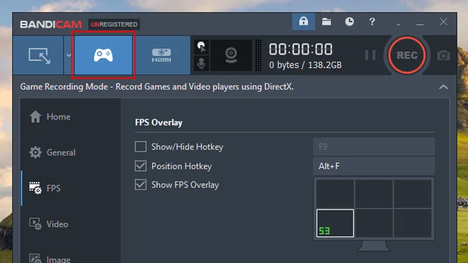The image size is (468, 263).
Task: Set FPS overlay position to bottom-center cell
Action: pos(374,223)
